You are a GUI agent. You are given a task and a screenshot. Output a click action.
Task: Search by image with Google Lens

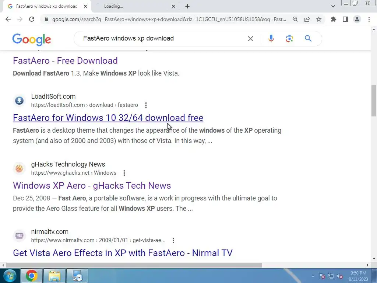[x=289, y=38]
